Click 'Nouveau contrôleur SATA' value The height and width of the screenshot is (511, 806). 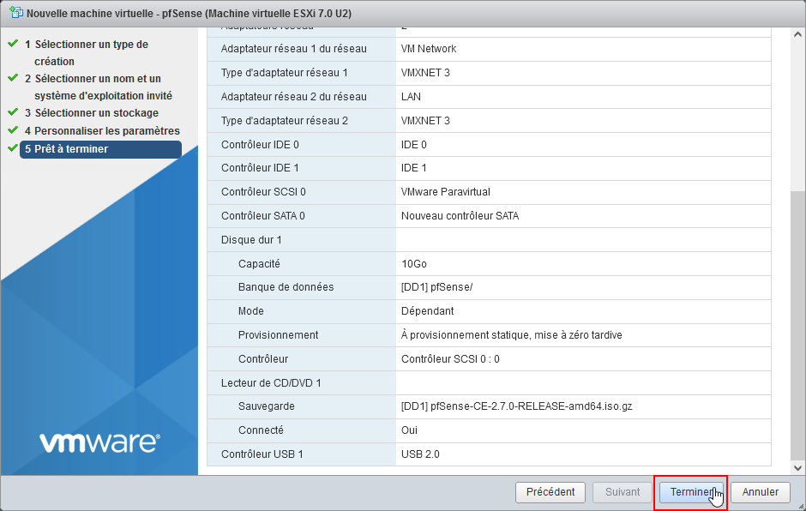point(460,216)
